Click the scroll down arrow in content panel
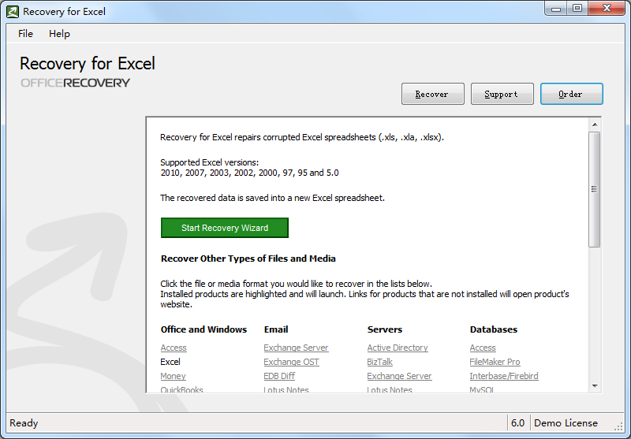631x439 pixels. pos(595,386)
